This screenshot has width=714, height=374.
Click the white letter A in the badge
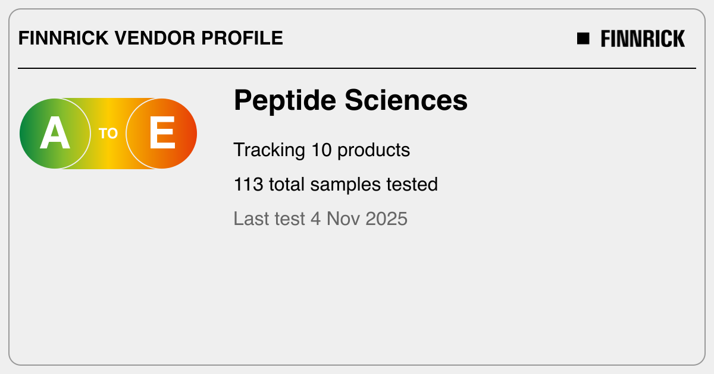coord(55,134)
